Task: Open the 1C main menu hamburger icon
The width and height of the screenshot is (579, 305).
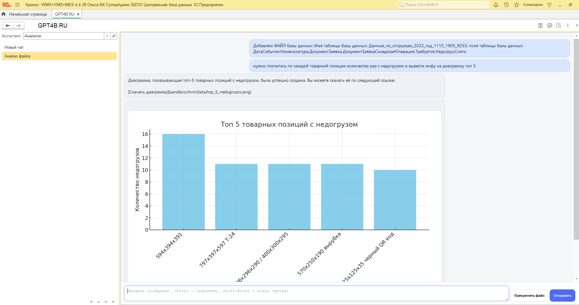Action: [17, 5]
